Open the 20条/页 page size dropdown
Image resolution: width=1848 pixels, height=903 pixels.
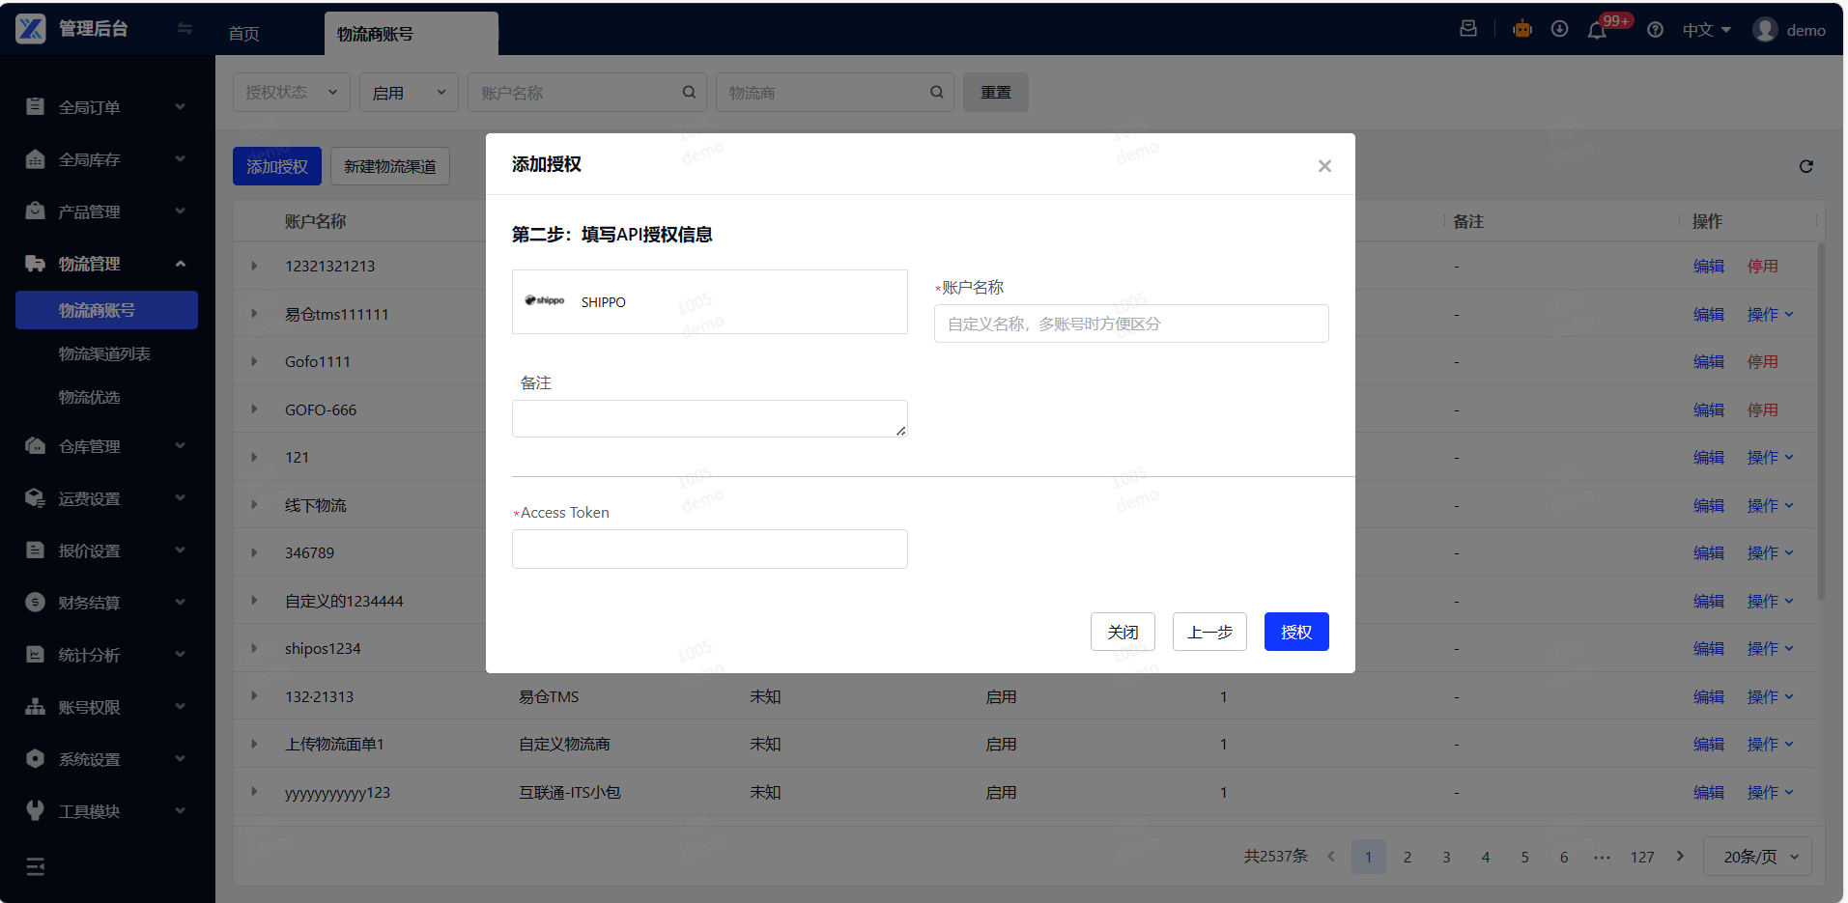coord(1757,857)
